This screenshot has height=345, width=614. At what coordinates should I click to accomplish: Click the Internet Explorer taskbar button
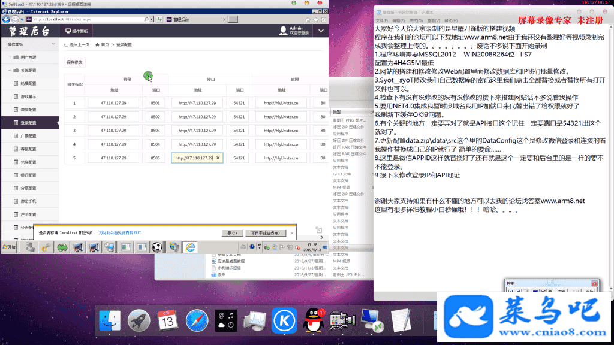pyautogui.click(x=189, y=247)
